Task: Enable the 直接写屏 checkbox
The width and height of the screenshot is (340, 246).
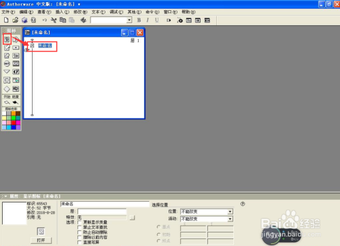Action: coord(80,243)
